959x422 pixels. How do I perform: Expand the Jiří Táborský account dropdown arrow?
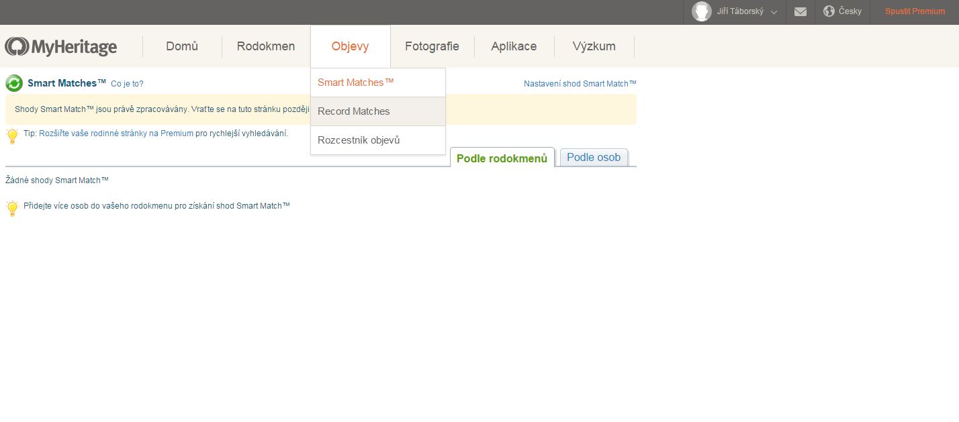pyautogui.click(x=774, y=12)
